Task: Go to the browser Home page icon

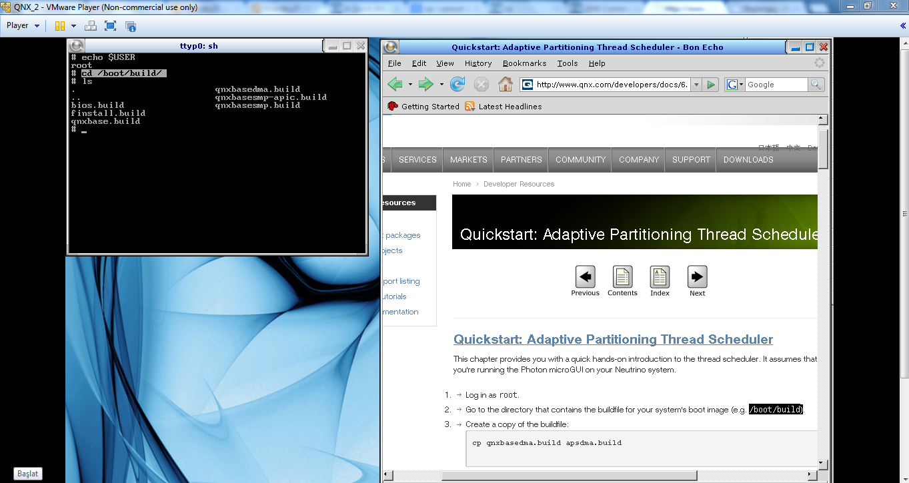Action: pos(506,85)
